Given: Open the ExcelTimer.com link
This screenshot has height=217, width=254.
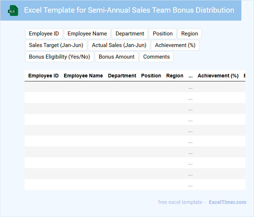Looking at the screenshot, I should pyautogui.click(x=227, y=202).
